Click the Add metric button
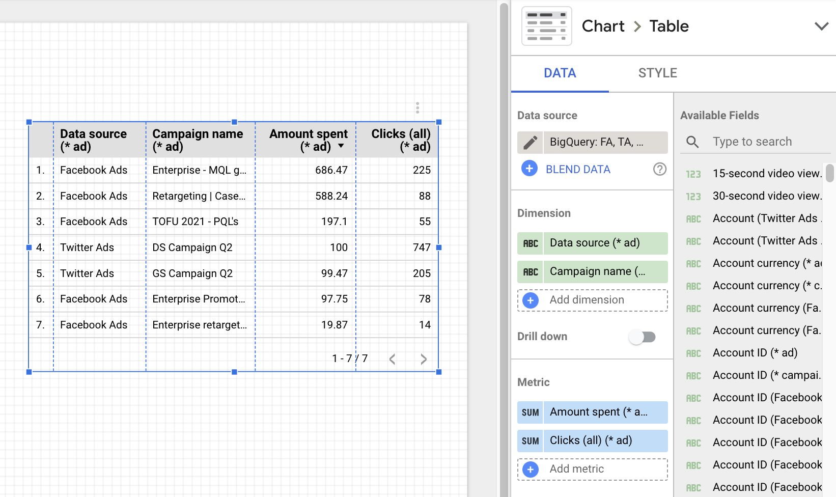The width and height of the screenshot is (836, 497). (x=593, y=470)
